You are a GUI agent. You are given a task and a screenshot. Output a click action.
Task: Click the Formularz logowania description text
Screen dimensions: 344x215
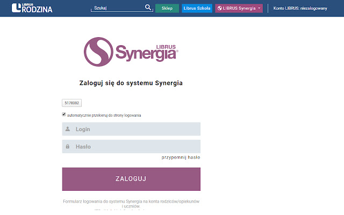coord(131,204)
